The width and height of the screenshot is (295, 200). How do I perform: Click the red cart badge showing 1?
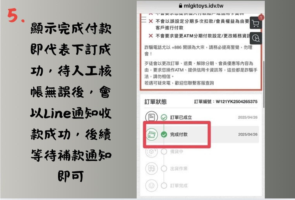[261, 17]
